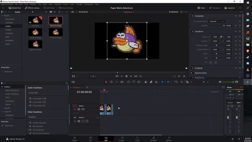
Task: Jump to previous edit at viewer left
Action: pyautogui.click(x=71, y=68)
